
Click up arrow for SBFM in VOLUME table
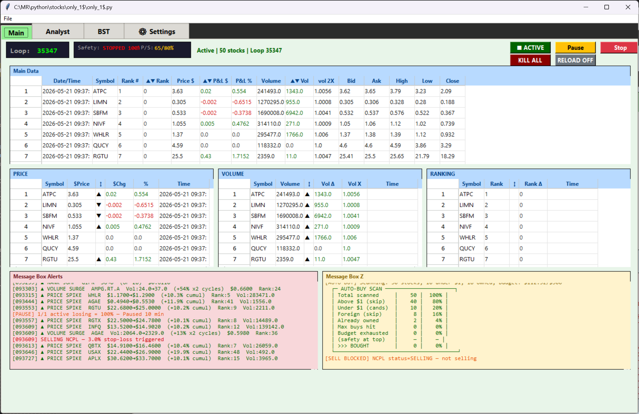(x=307, y=216)
